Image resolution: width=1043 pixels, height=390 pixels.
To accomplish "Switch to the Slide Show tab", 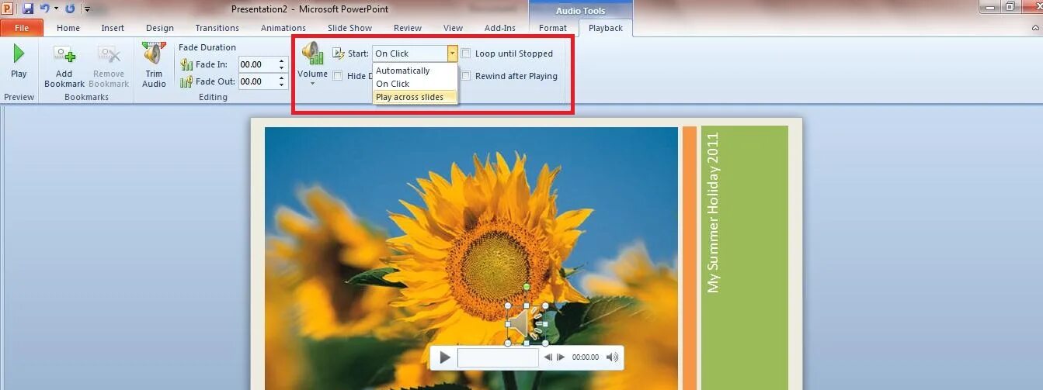I will tap(349, 28).
